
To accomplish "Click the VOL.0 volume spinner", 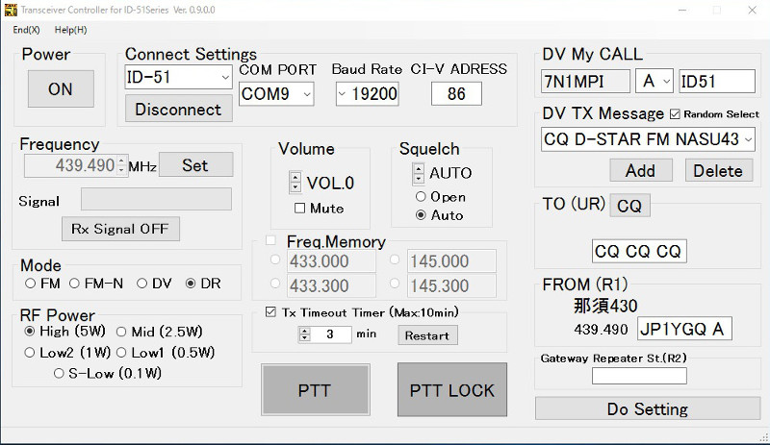I will (295, 182).
